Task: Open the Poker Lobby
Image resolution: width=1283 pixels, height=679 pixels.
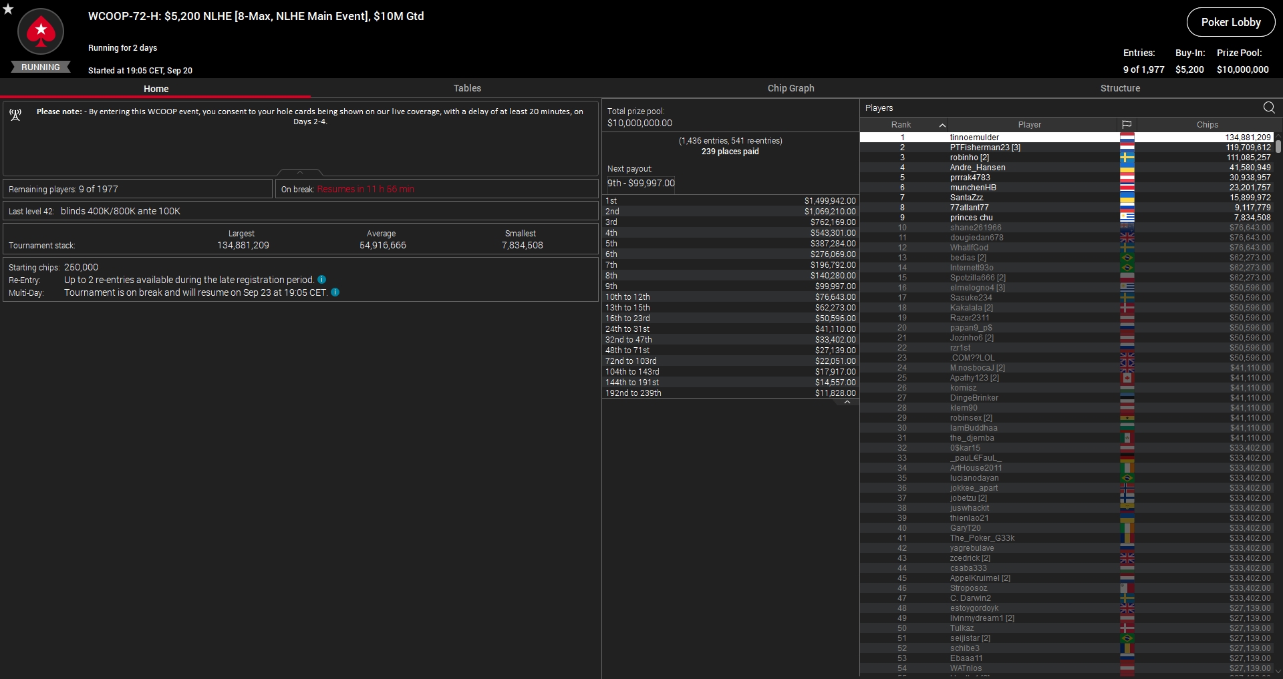Action: (1231, 22)
